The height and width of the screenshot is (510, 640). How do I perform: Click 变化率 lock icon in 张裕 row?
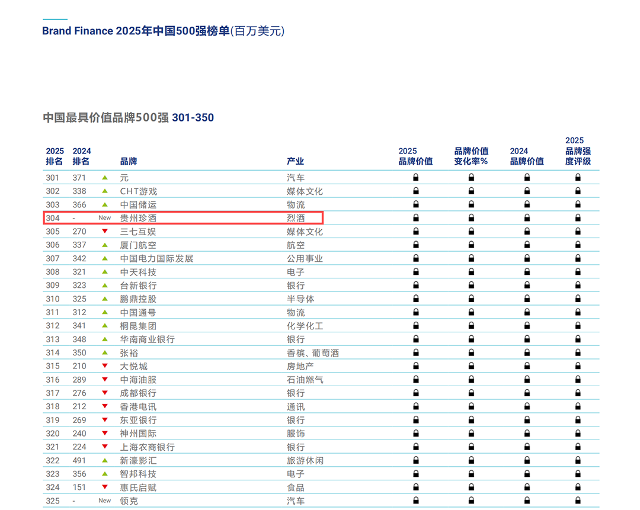471,352
